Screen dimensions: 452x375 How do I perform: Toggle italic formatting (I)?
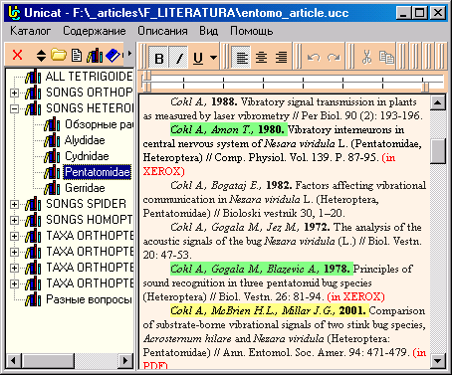coord(179,58)
